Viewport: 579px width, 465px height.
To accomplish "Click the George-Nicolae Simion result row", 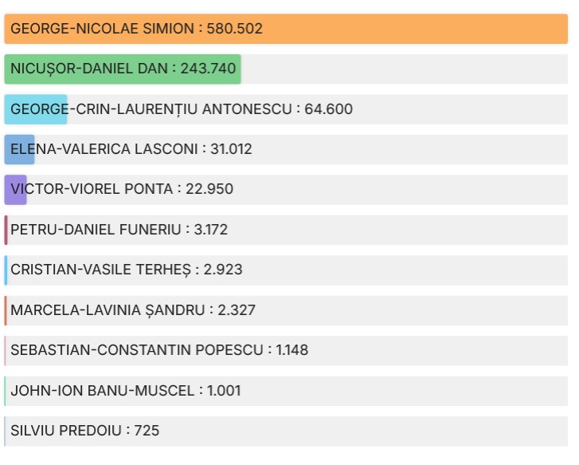I will (x=286, y=29).
